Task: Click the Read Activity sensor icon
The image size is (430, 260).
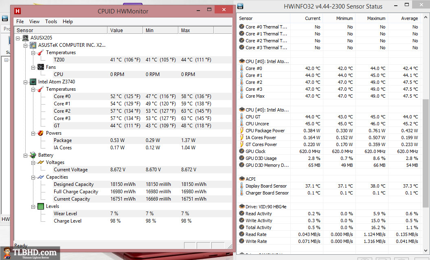Action: click(241, 213)
